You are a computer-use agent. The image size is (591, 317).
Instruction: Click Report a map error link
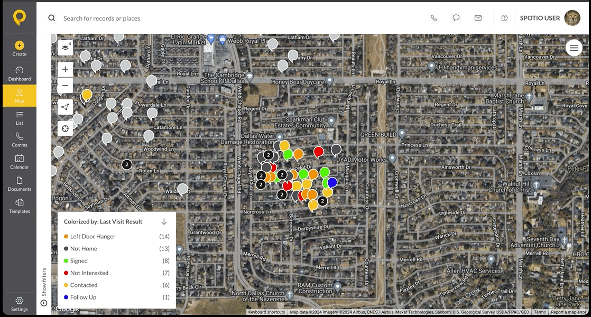[x=568, y=312]
